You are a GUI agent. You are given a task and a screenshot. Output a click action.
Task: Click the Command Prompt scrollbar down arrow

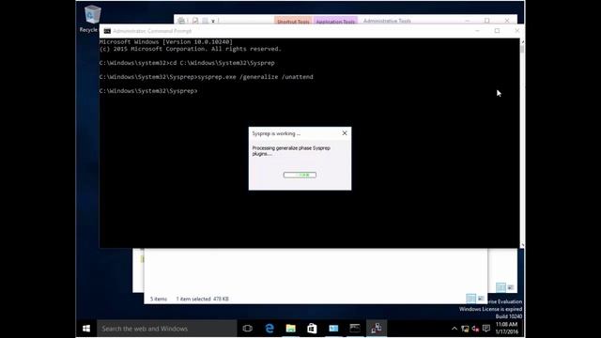coord(522,245)
